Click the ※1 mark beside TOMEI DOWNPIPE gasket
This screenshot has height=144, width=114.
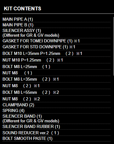tap(77, 41)
